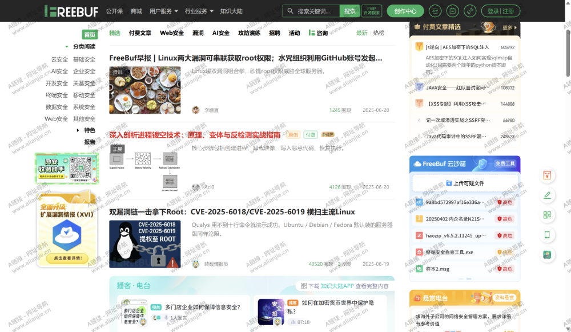Select the Web安全 tab
Screen dimensions: 571x332
point(172,33)
